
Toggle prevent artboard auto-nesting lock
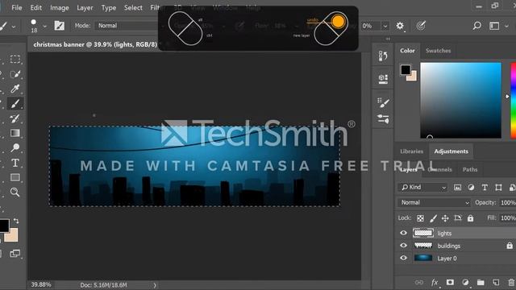[458, 218]
